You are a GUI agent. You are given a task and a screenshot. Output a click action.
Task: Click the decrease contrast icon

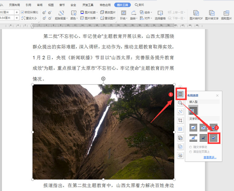click(50, 13)
